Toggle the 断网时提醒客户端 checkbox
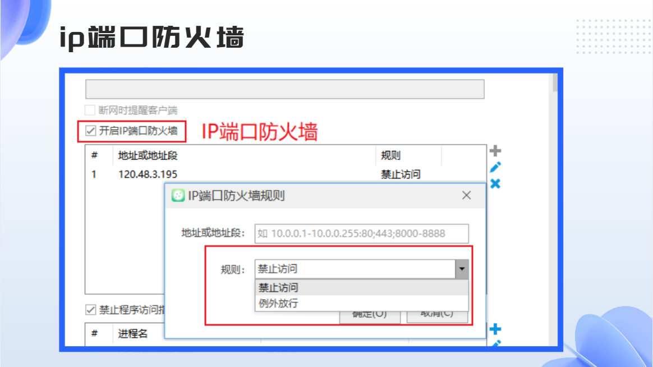This screenshot has height=367, width=653. coord(90,110)
